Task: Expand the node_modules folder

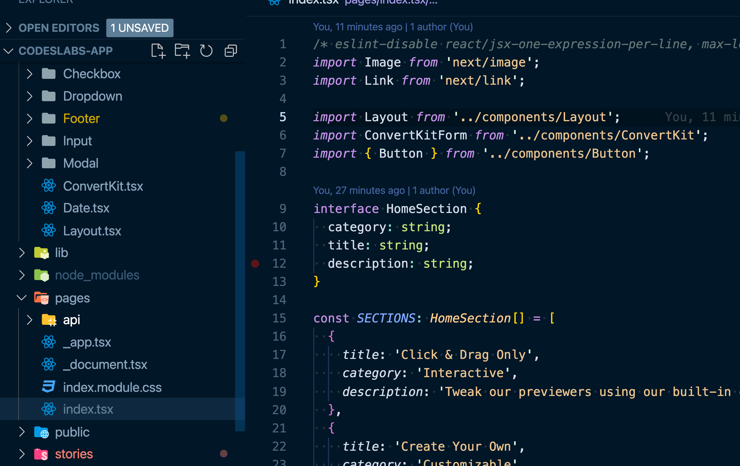Action: point(21,275)
